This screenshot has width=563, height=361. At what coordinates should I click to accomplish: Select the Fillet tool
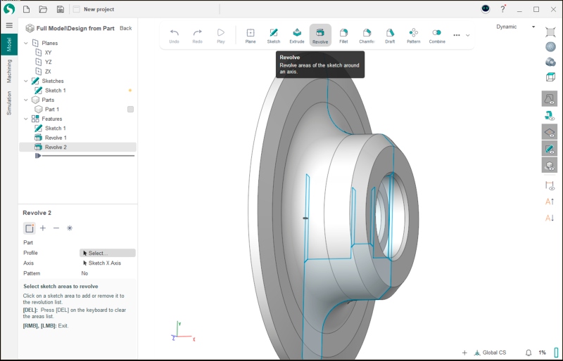point(343,36)
